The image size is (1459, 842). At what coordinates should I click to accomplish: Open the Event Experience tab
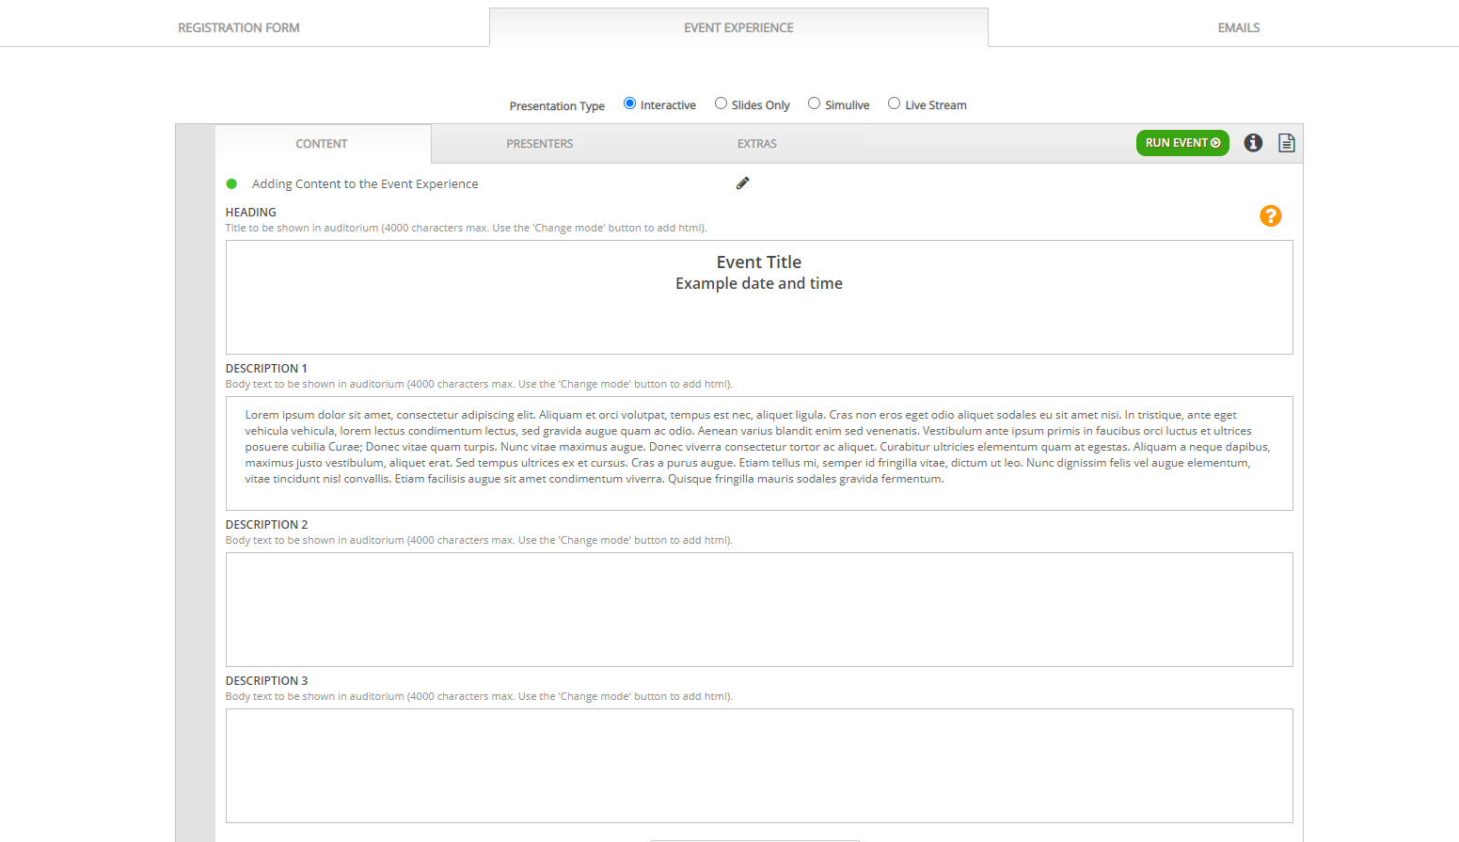point(738,28)
